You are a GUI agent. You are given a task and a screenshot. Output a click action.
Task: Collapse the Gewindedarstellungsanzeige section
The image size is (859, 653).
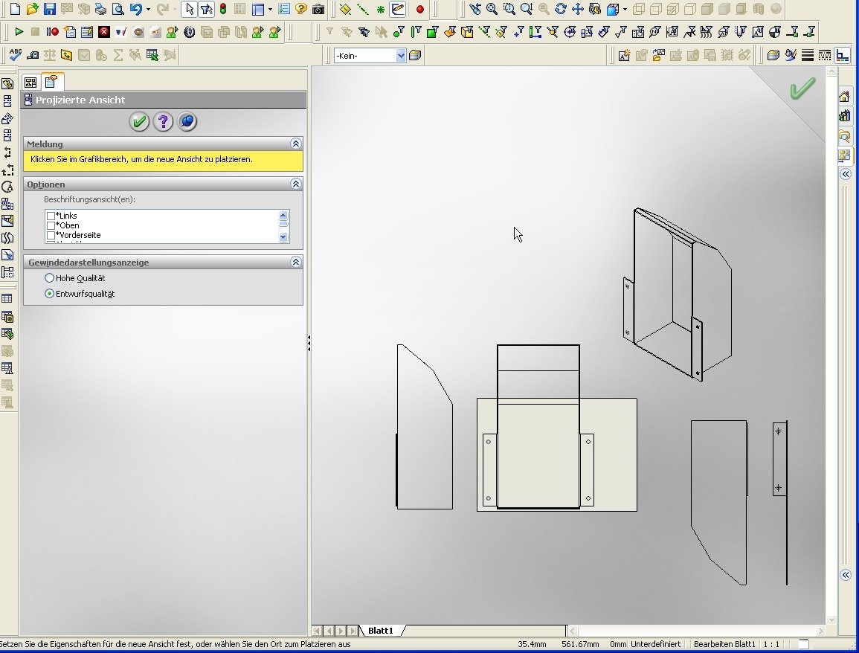(x=295, y=262)
